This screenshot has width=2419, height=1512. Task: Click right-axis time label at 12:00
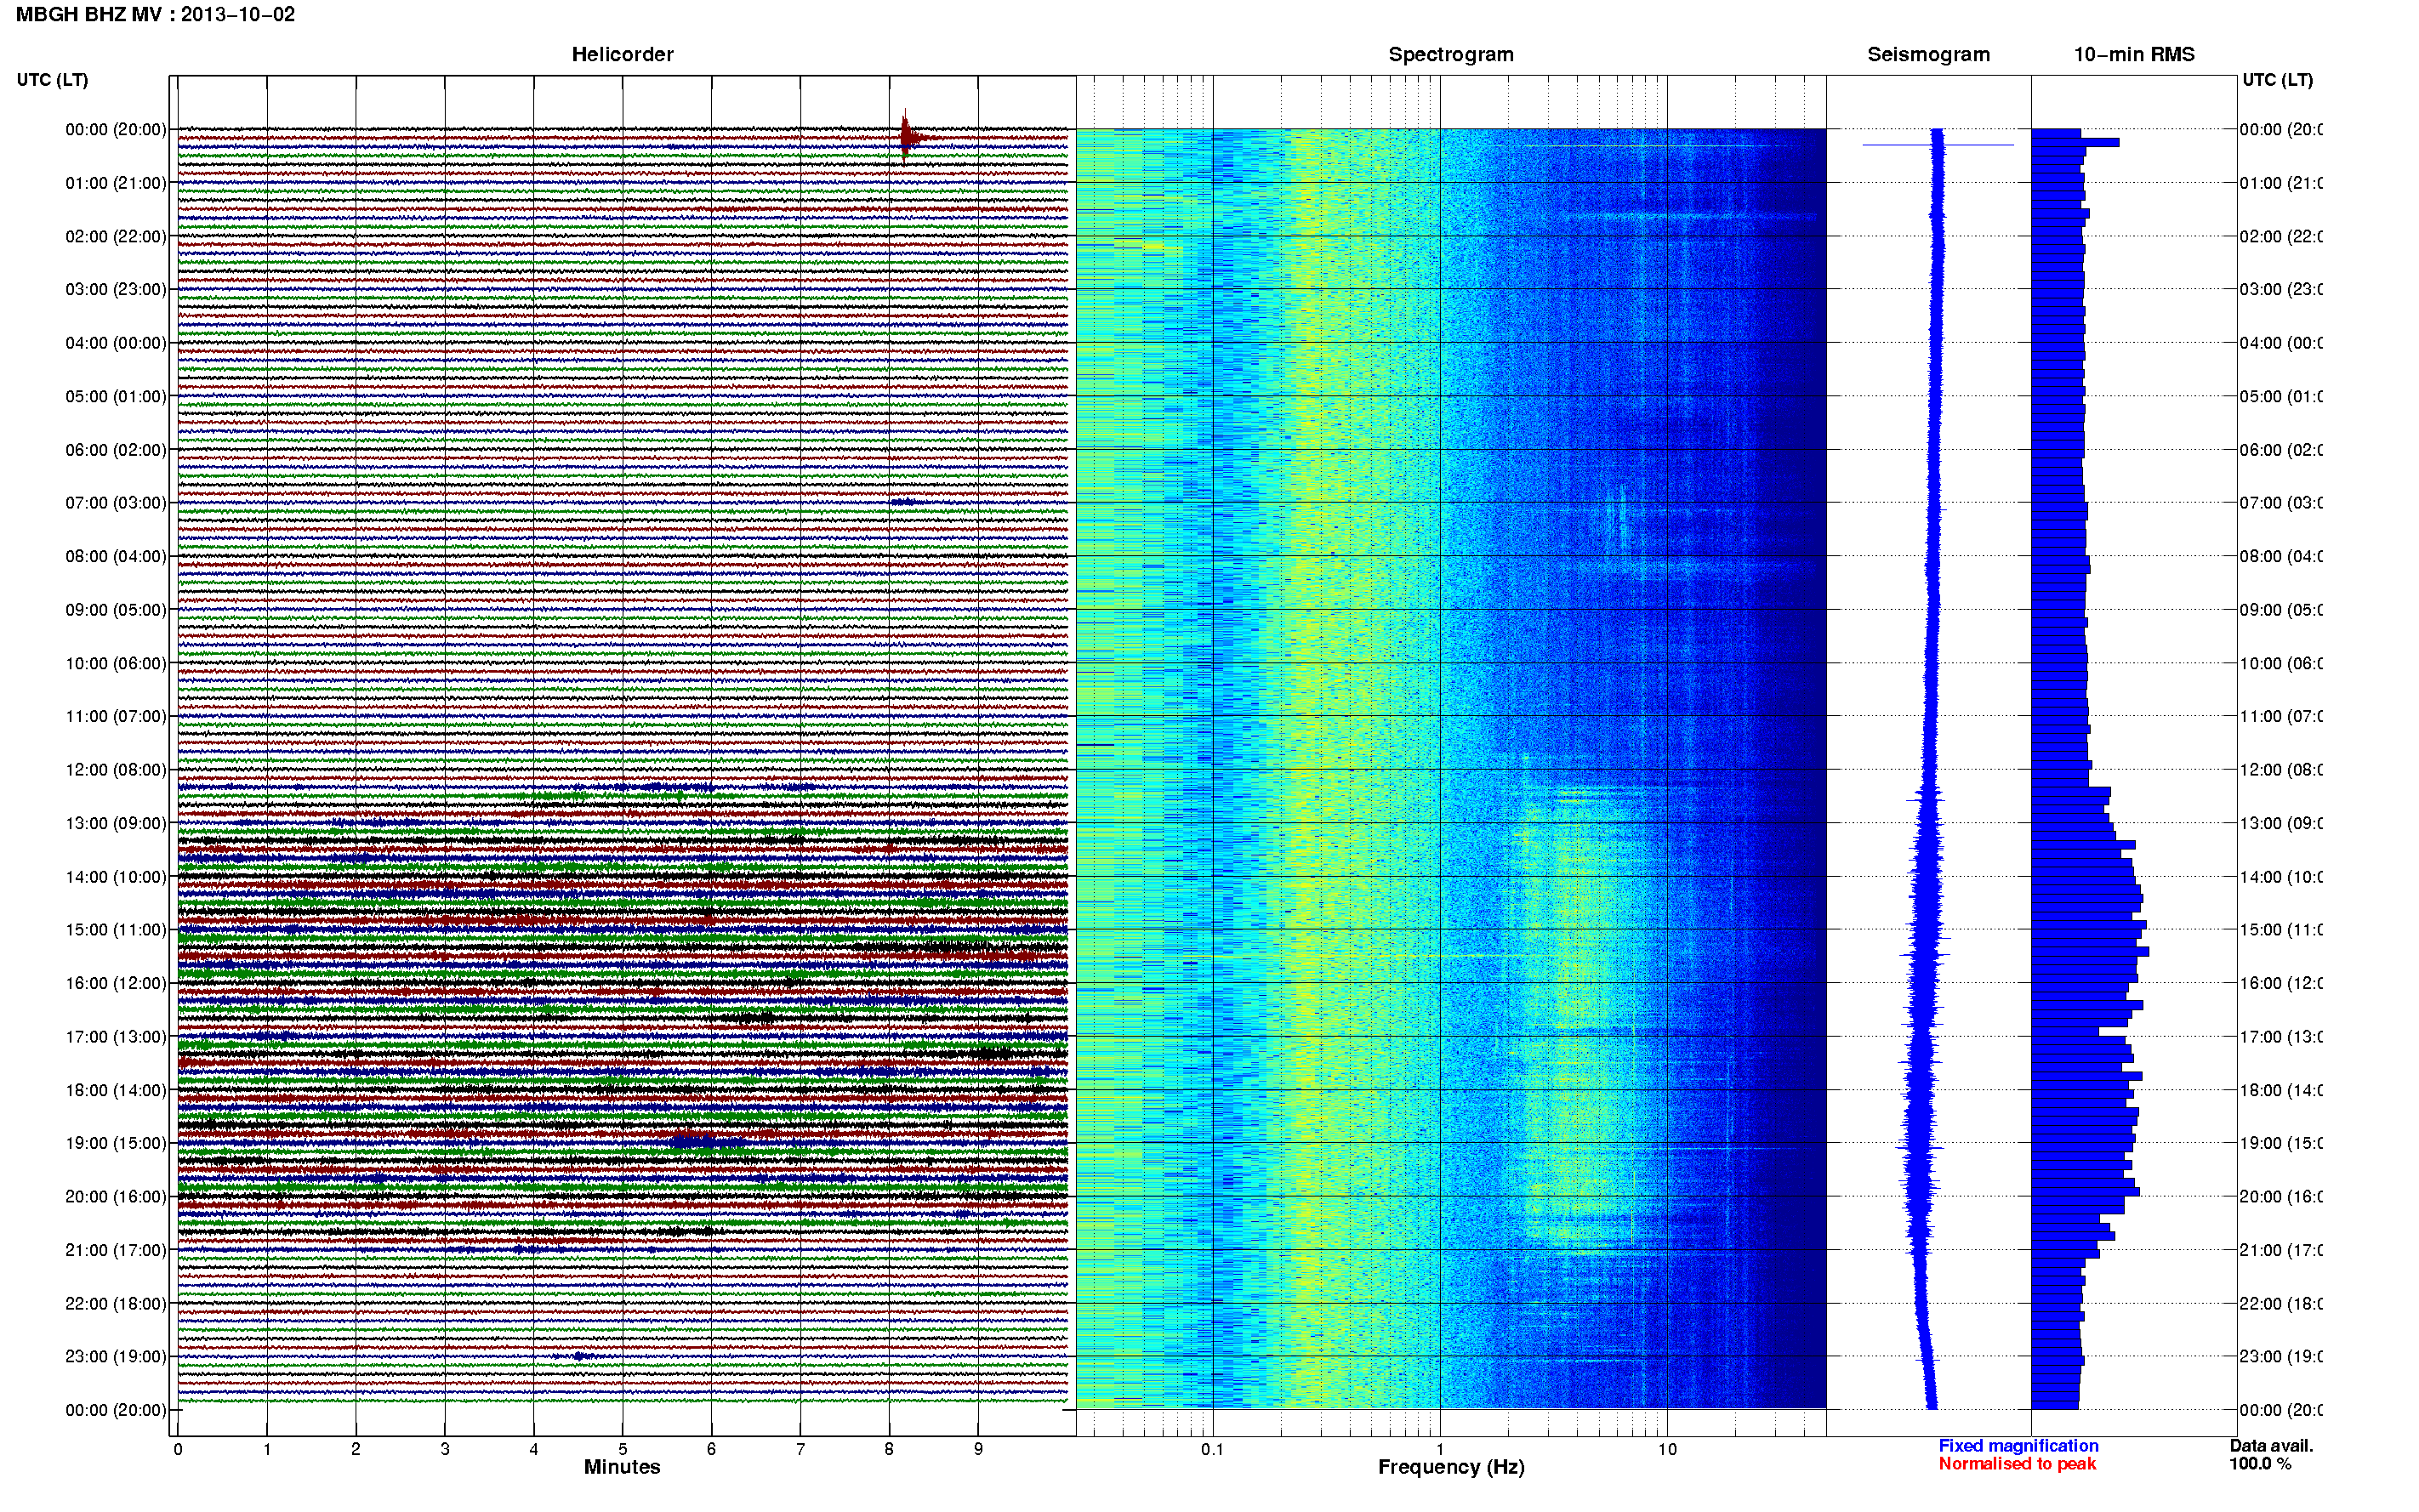(2280, 770)
